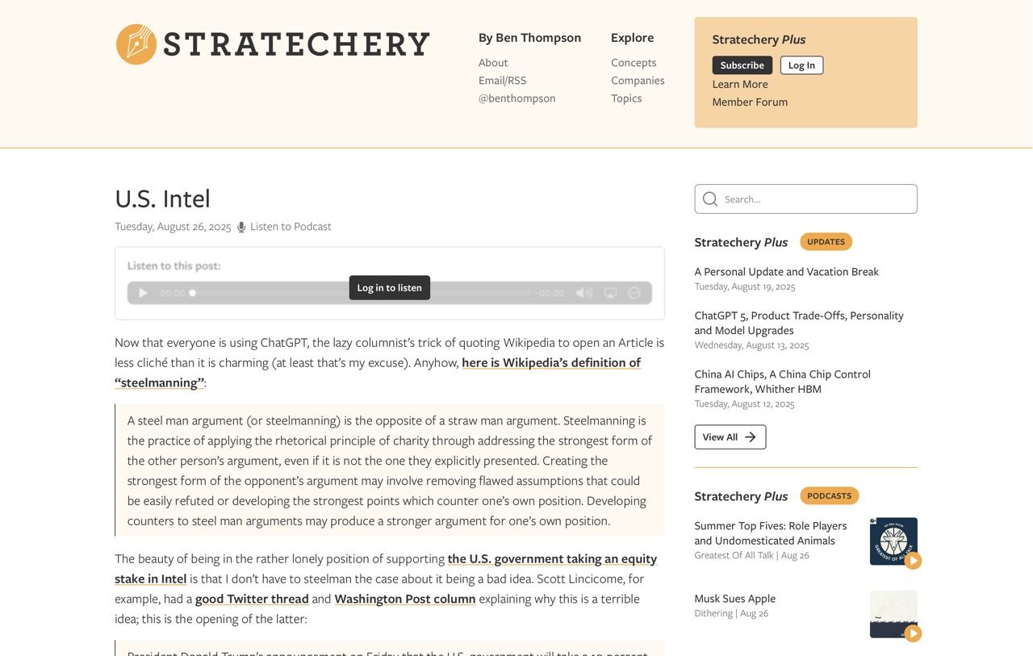The image size is (1033, 656).
Task: Click the microphone icon beside Listen to Podcast
Action: pos(241,227)
